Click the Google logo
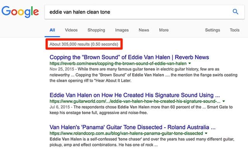The width and height of the screenshot is (248, 157). click(x=19, y=12)
